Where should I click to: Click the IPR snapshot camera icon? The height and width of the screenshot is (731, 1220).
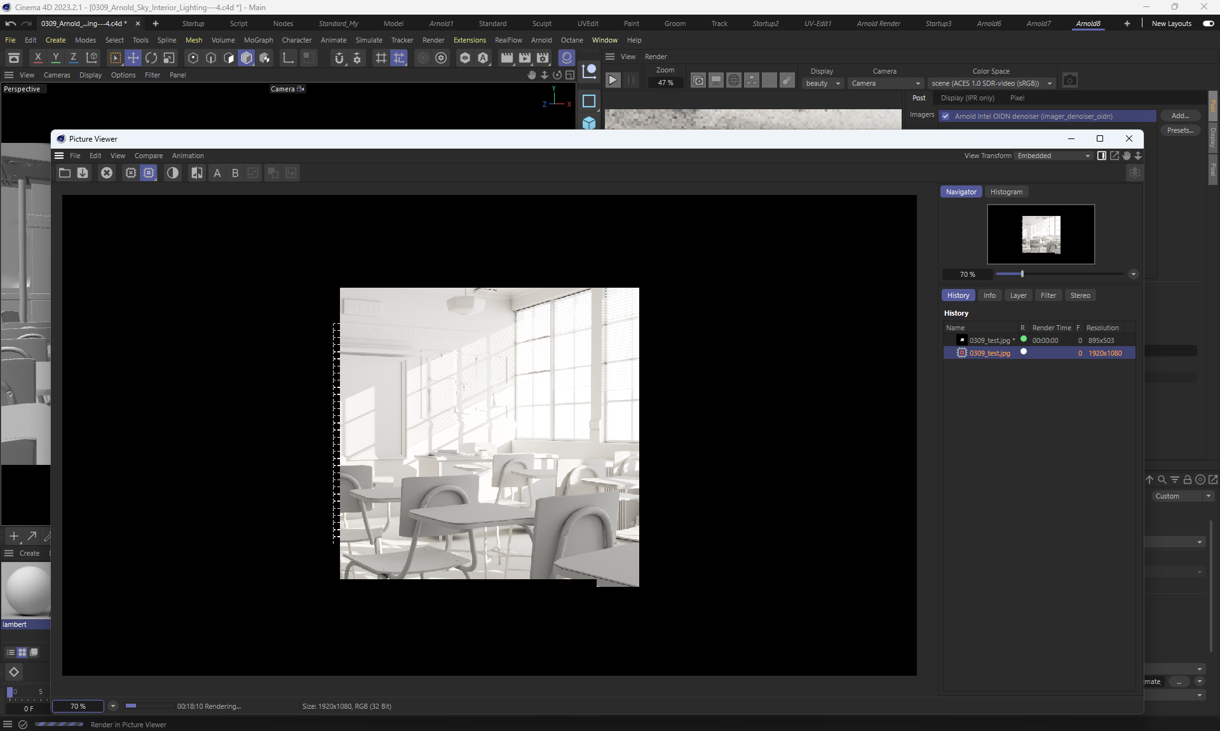coord(1070,81)
